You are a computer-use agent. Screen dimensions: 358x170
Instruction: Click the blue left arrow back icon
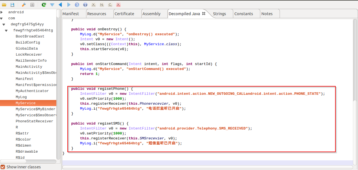click(x=60, y=5)
